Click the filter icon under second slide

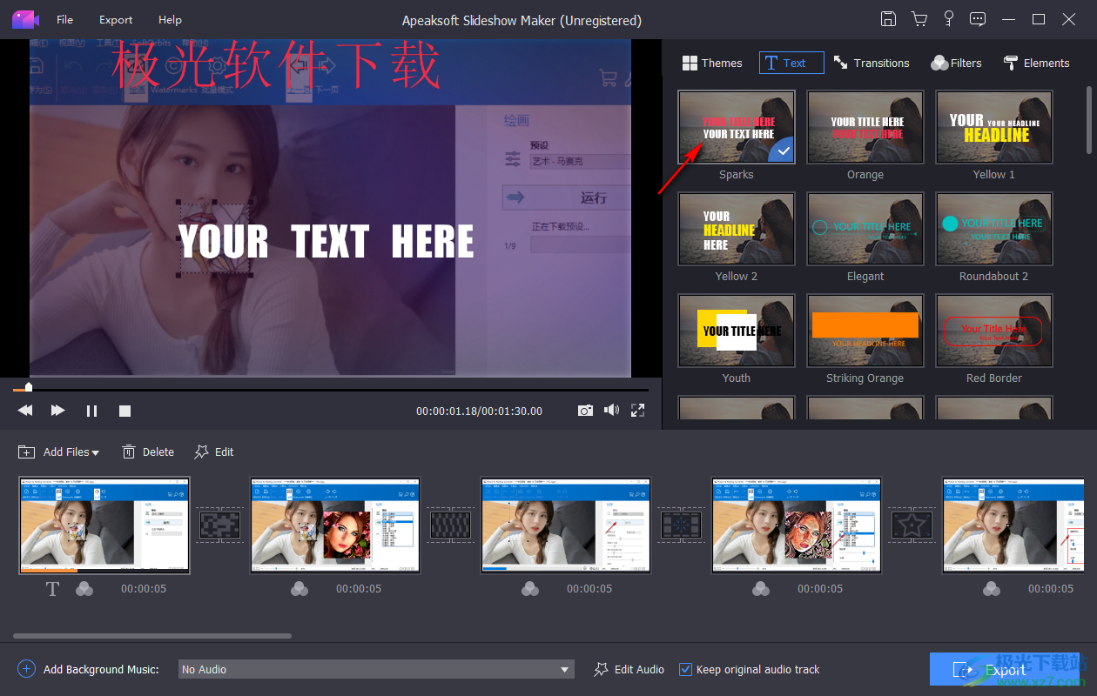[x=299, y=589]
